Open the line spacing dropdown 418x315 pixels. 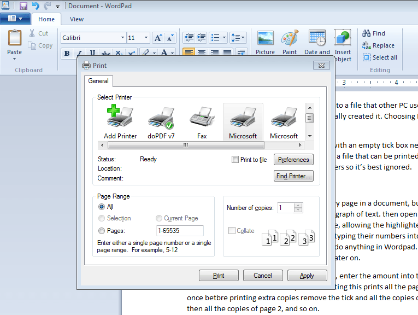click(238, 38)
